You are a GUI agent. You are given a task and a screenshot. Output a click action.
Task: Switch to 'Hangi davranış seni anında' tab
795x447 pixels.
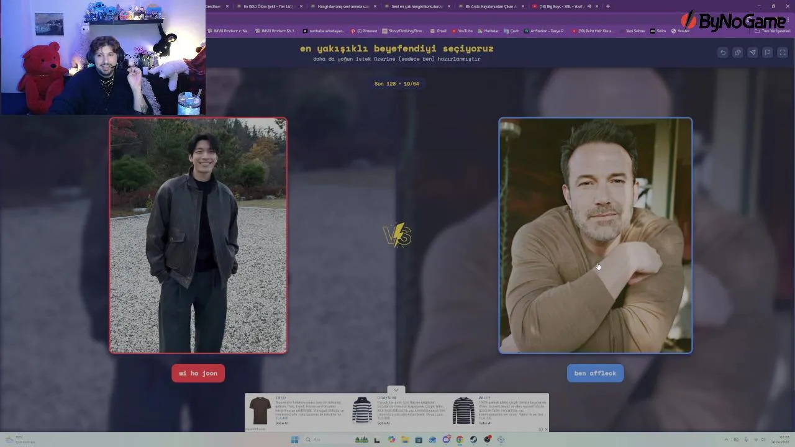(x=343, y=6)
